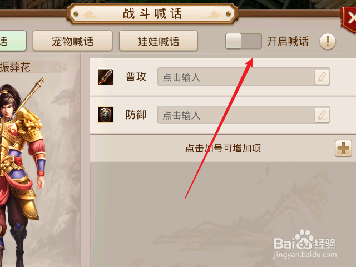Click the 开启喊话 label
This screenshot has width=356, height=267.
288,41
